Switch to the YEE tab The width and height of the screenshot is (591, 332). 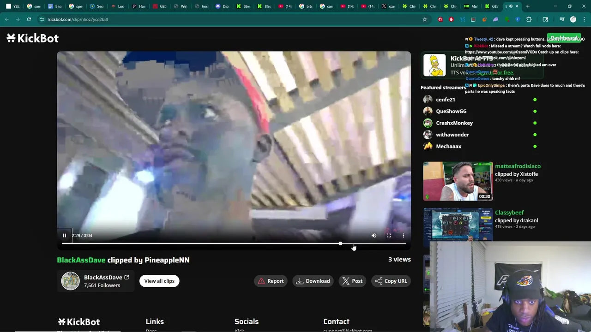pos(12,6)
